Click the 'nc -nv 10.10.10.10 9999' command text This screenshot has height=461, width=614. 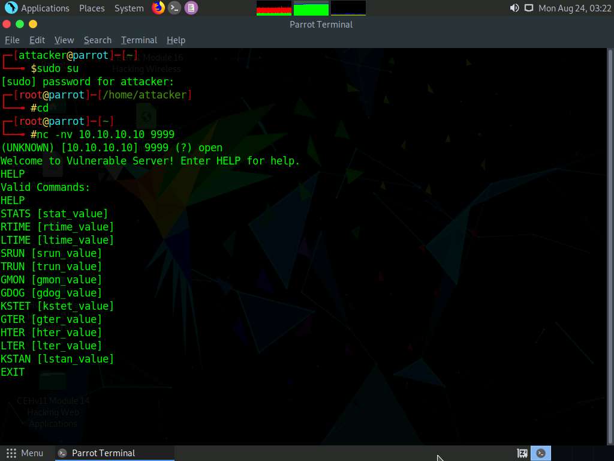tap(106, 134)
